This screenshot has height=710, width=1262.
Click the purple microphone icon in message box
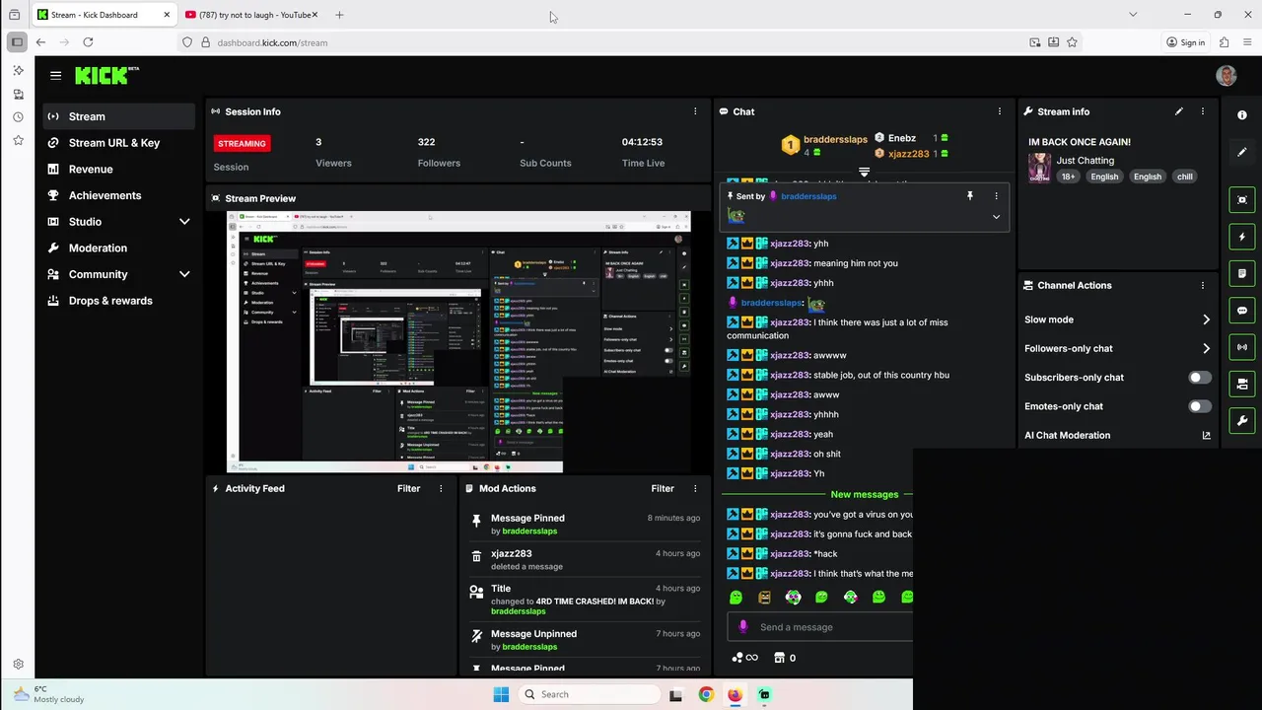pos(743,627)
